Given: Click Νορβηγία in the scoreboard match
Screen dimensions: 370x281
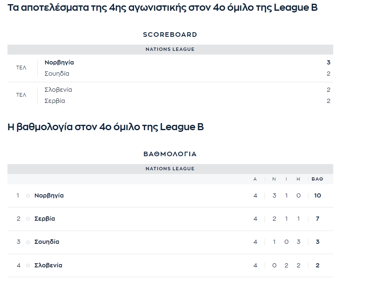Looking at the screenshot, I should tap(59, 62).
